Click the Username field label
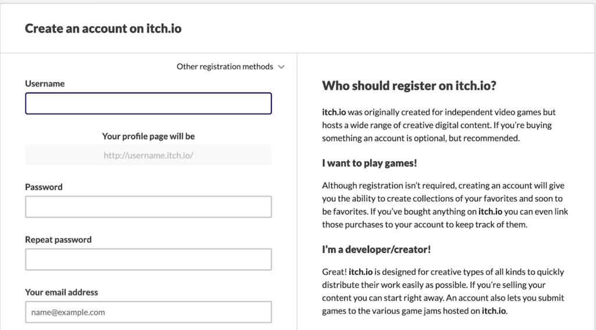The image size is (596, 330). pyautogui.click(x=45, y=84)
